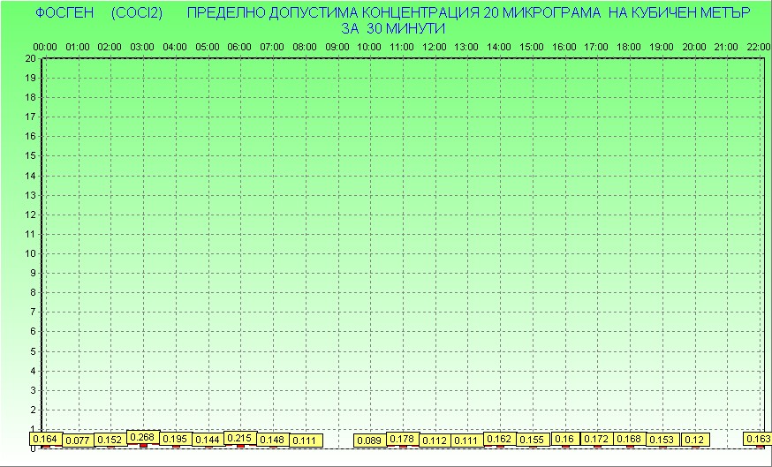The image size is (772, 467).
Task: Select the 0.195 data label
Action: point(175,439)
